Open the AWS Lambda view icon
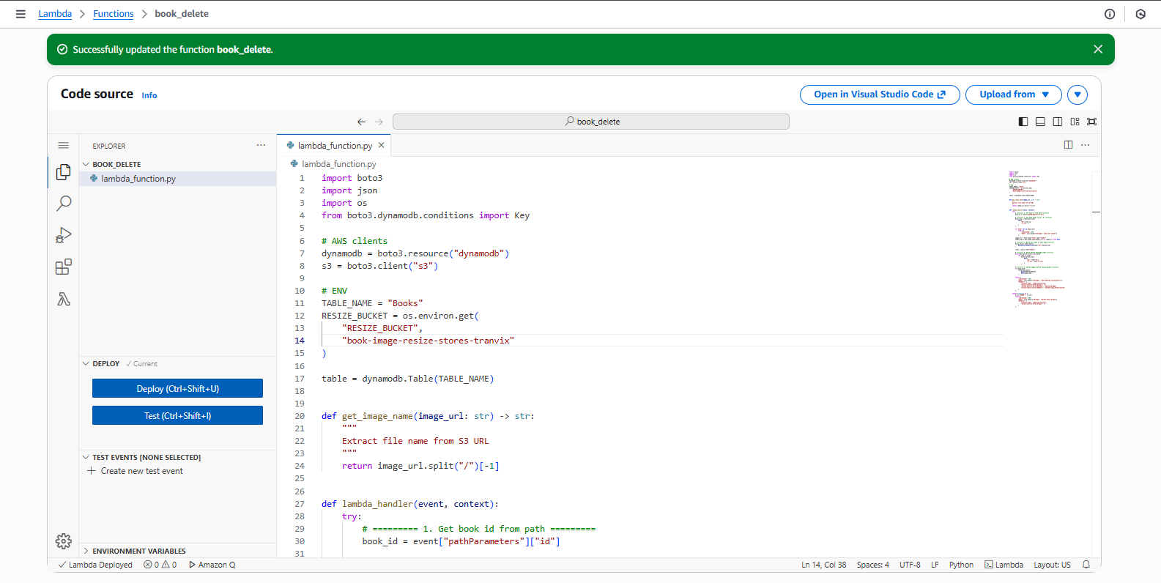The image size is (1161, 583). [x=64, y=299]
